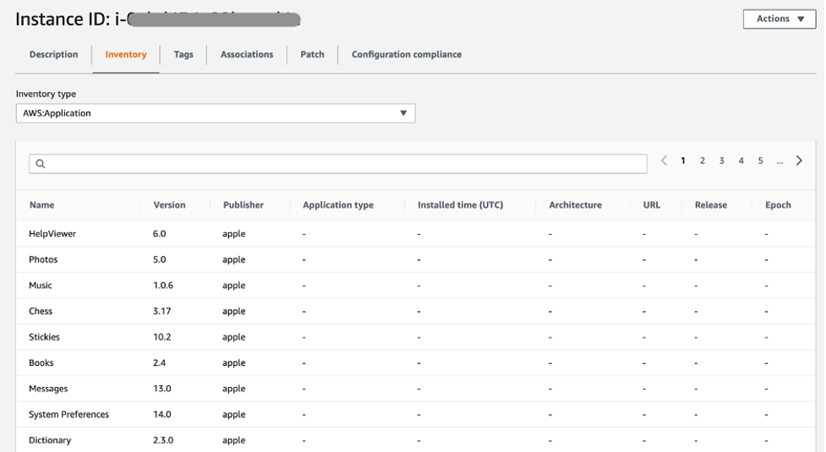Click publisher apple in HelpViewer row
The height and width of the screenshot is (452, 826).
pyautogui.click(x=234, y=234)
